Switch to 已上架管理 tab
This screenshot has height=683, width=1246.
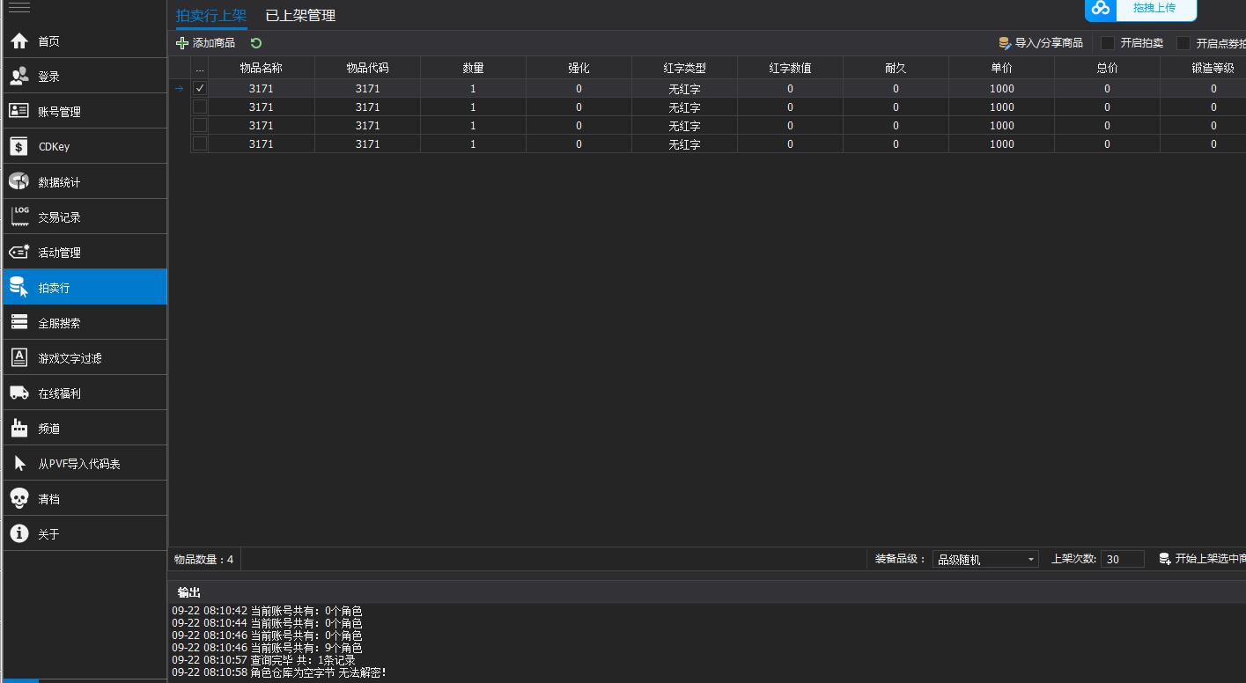click(300, 16)
